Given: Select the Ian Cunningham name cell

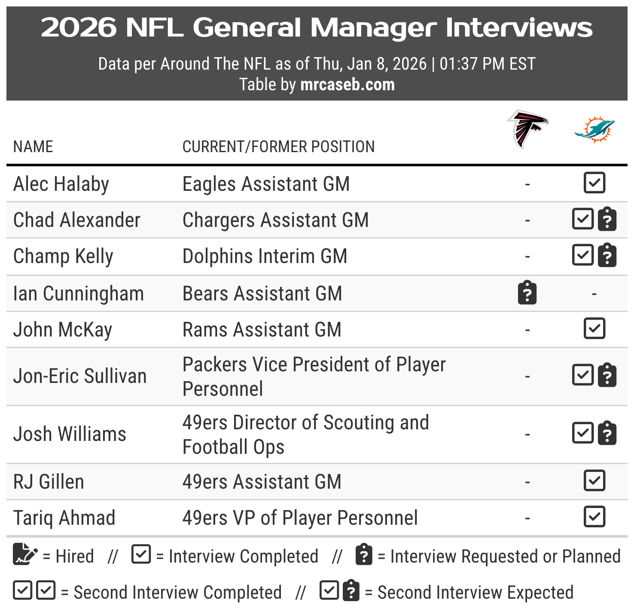Looking at the screenshot, I should (x=79, y=294).
